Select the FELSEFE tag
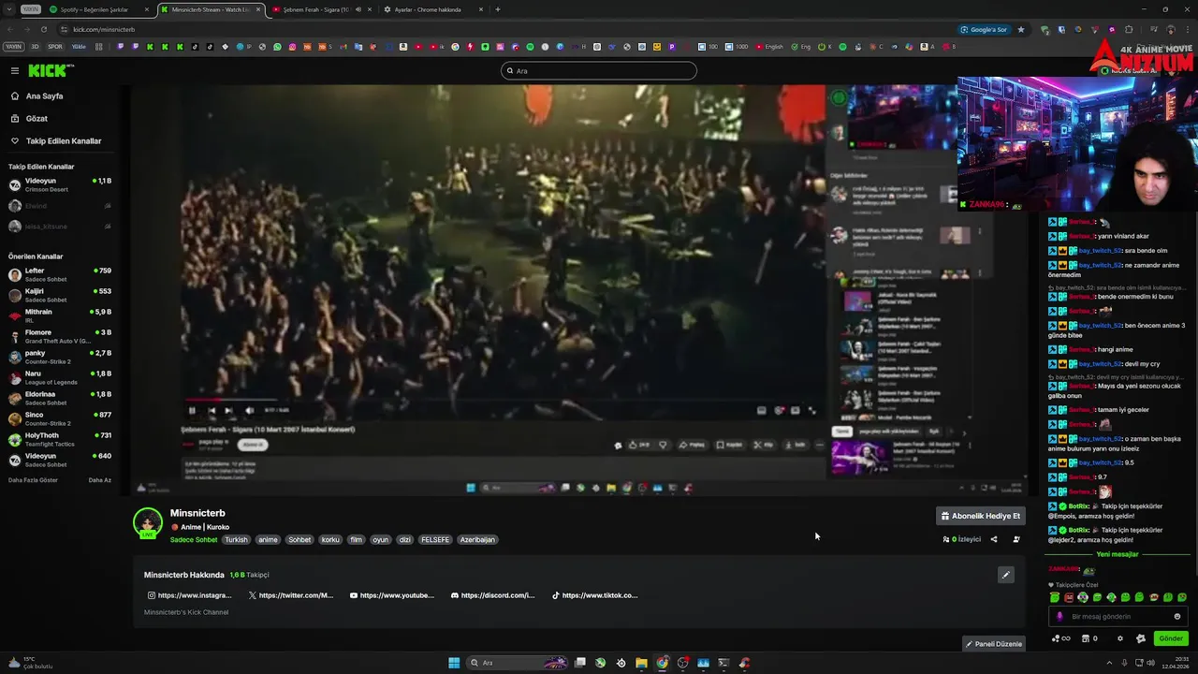Image resolution: width=1198 pixels, height=674 pixels. point(435,540)
